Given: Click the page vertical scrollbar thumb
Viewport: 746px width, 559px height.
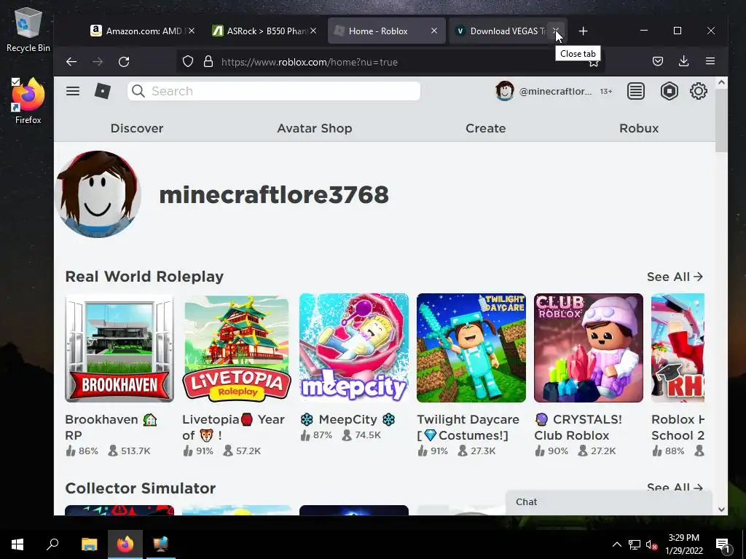Looking at the screenshot, I should point(721,121).
